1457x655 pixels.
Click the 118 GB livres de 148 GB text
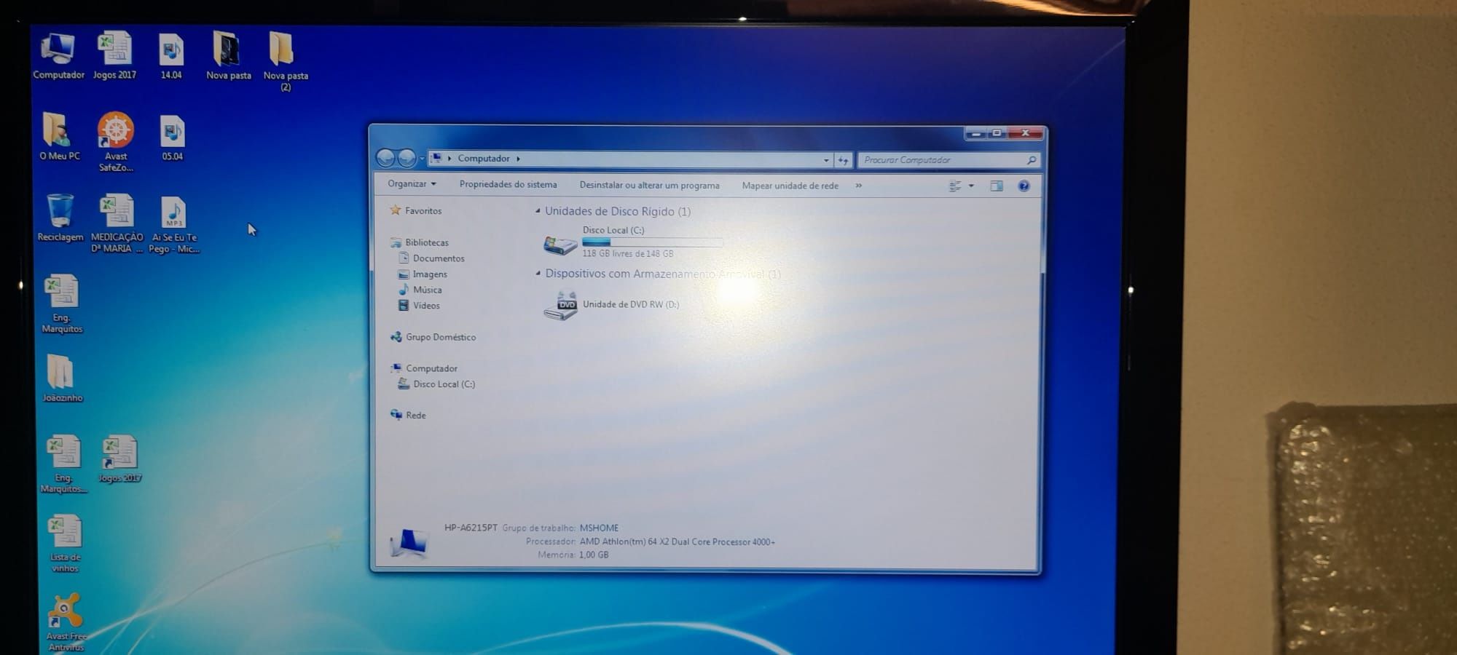[627, 254]
